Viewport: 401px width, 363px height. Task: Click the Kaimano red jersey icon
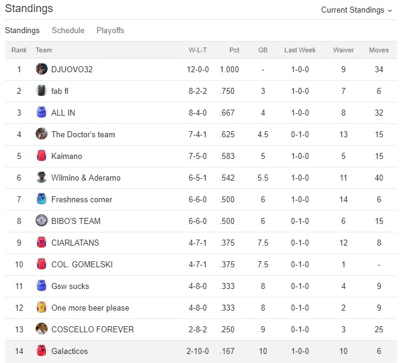tap(41, 156)
